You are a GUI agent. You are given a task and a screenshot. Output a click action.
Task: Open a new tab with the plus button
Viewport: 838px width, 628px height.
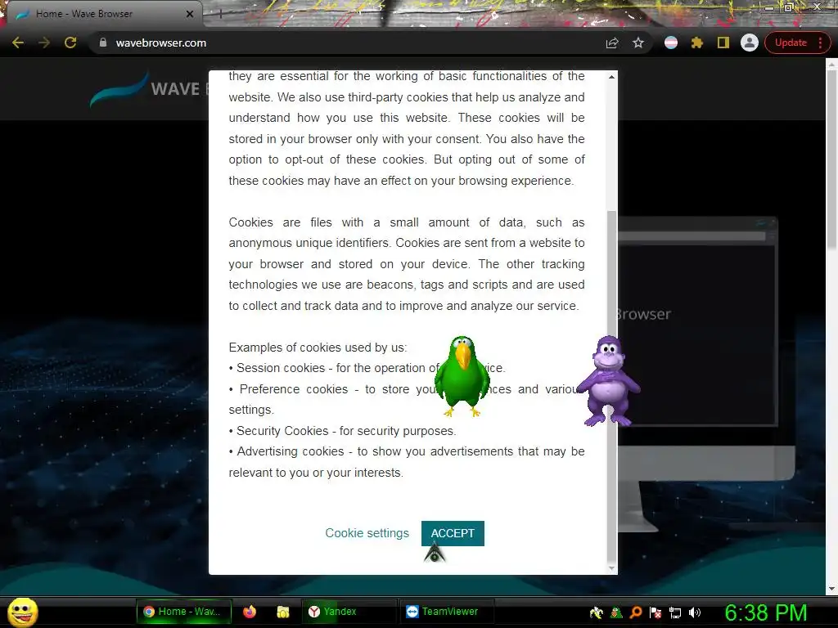220,15
